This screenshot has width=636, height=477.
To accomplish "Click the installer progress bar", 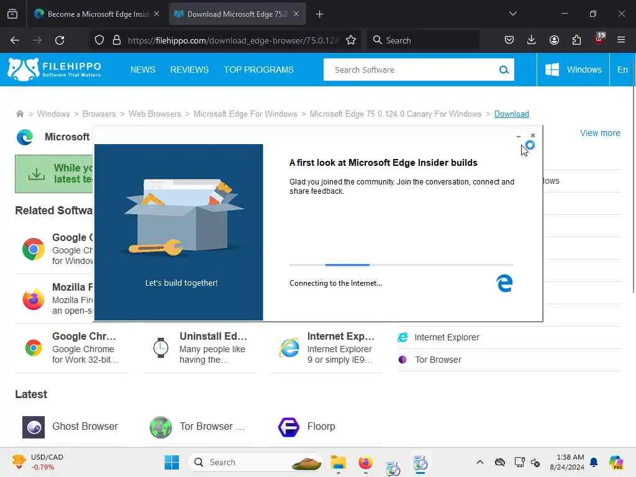I will coord(401,265).
